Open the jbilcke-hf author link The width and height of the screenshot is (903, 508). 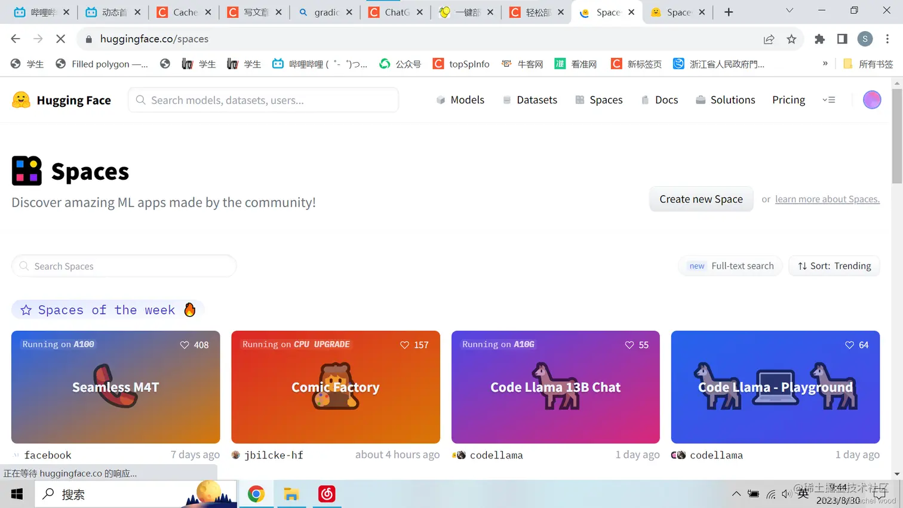[x=274, y=455]
